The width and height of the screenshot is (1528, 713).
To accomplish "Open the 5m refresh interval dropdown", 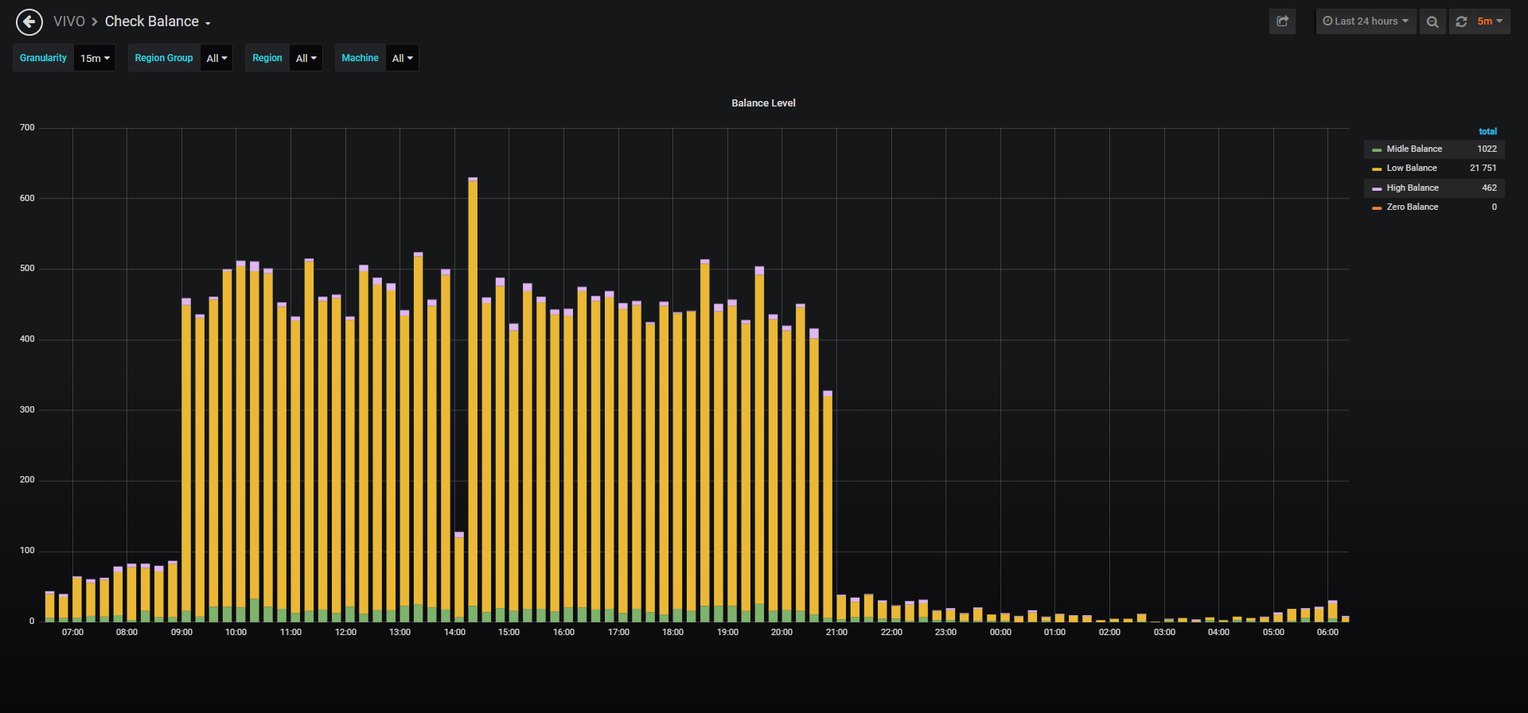I will click(1490, 21).
